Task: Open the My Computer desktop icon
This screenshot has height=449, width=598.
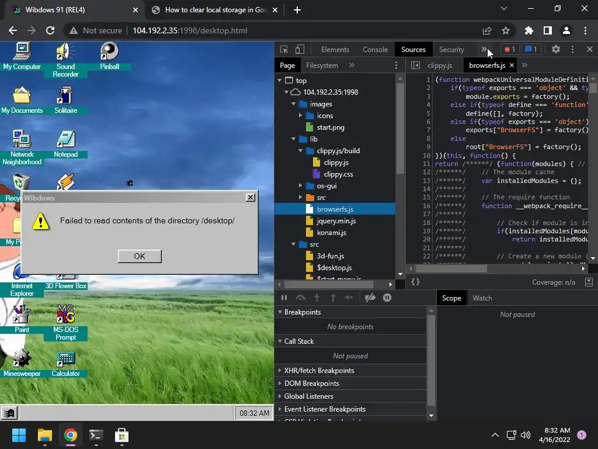Action: point(22,56)
